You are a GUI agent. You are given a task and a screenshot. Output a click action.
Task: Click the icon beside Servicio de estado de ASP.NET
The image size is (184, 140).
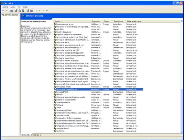[x=55, y=50]
